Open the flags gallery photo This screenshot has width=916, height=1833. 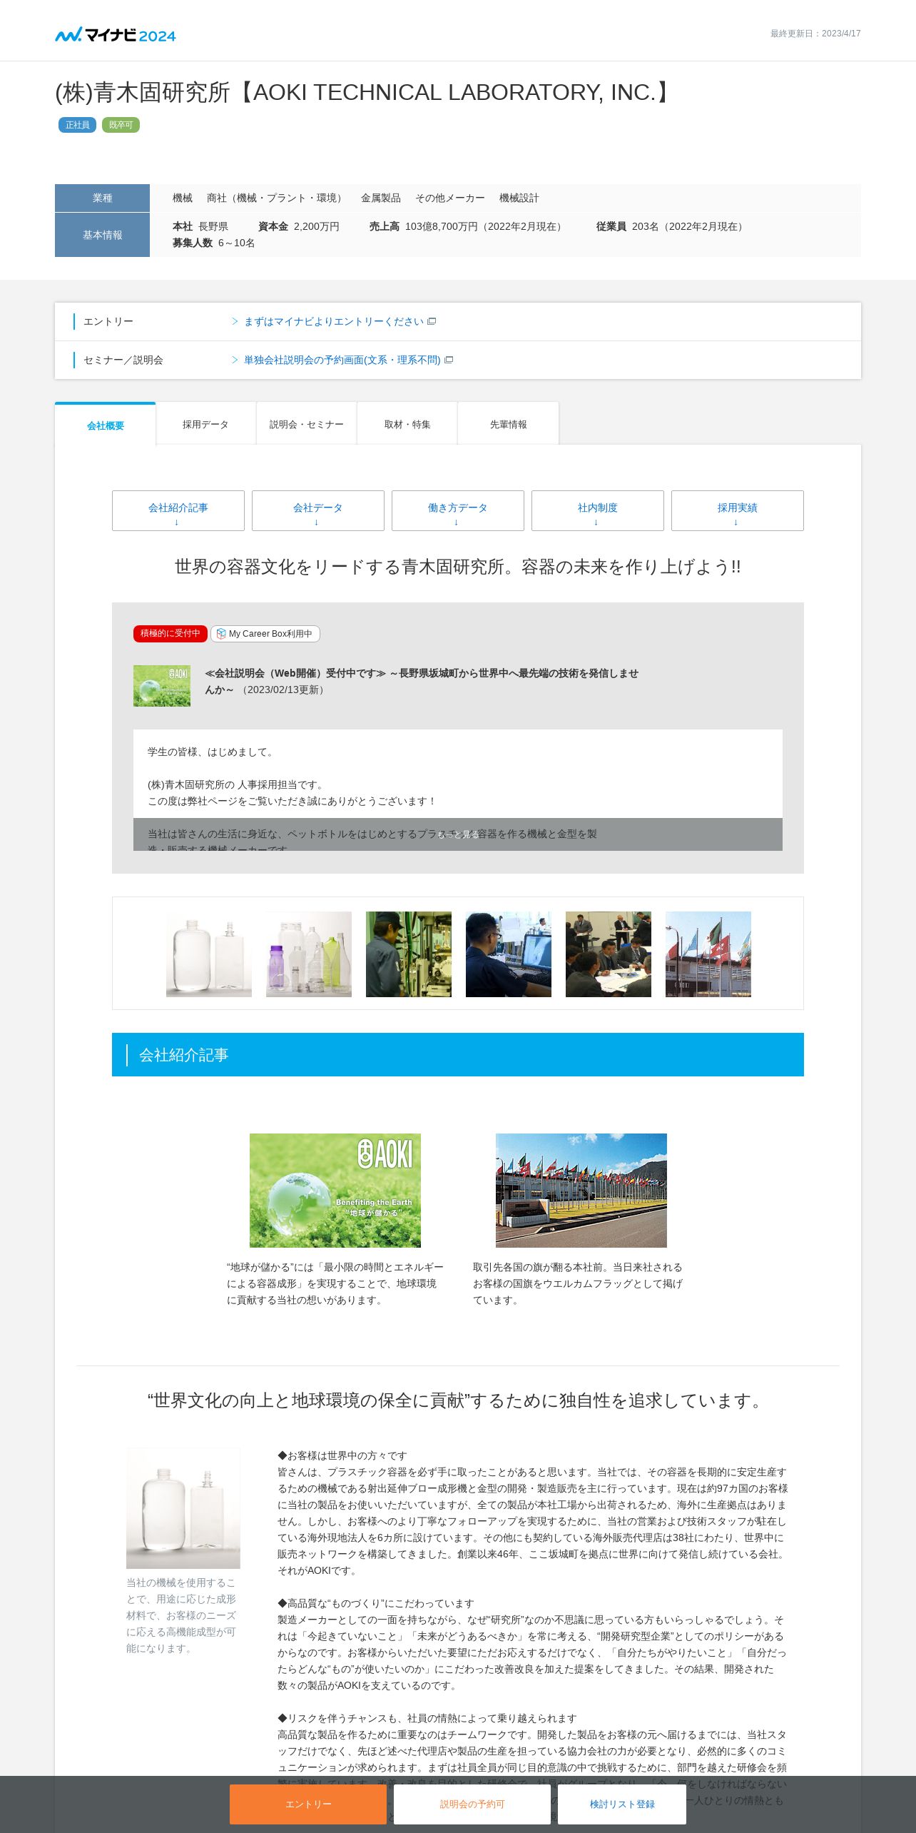[x=708, y=954]
